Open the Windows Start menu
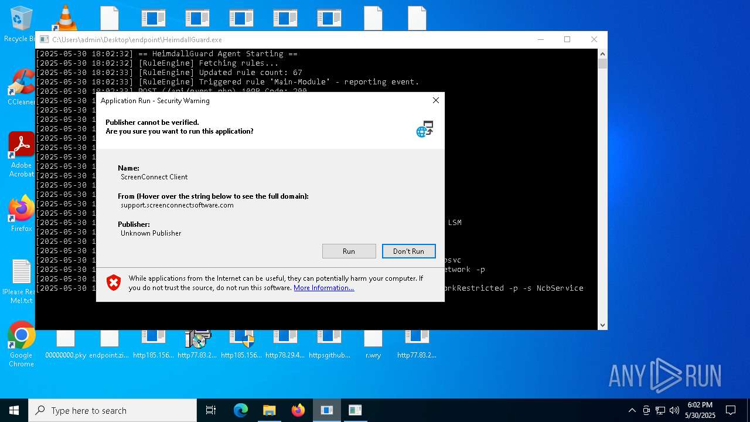The image size is (750, 422). point(14,410)
